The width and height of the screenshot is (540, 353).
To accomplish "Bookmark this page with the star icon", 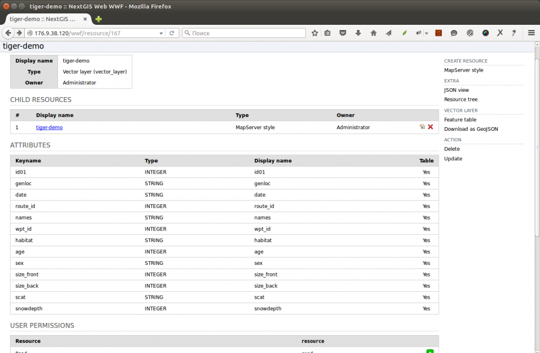I will [315, 33].
